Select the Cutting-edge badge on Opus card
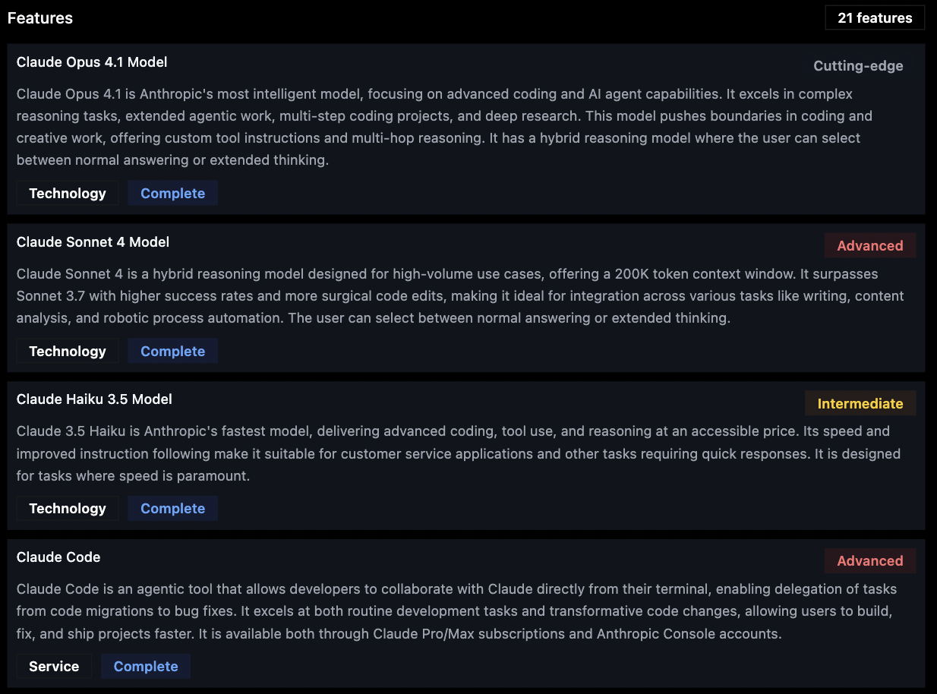 (858, 66)
